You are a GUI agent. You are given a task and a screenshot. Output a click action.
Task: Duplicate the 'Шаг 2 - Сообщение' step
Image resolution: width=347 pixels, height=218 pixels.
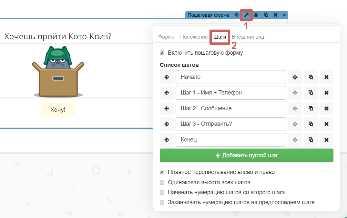(311, 108)
